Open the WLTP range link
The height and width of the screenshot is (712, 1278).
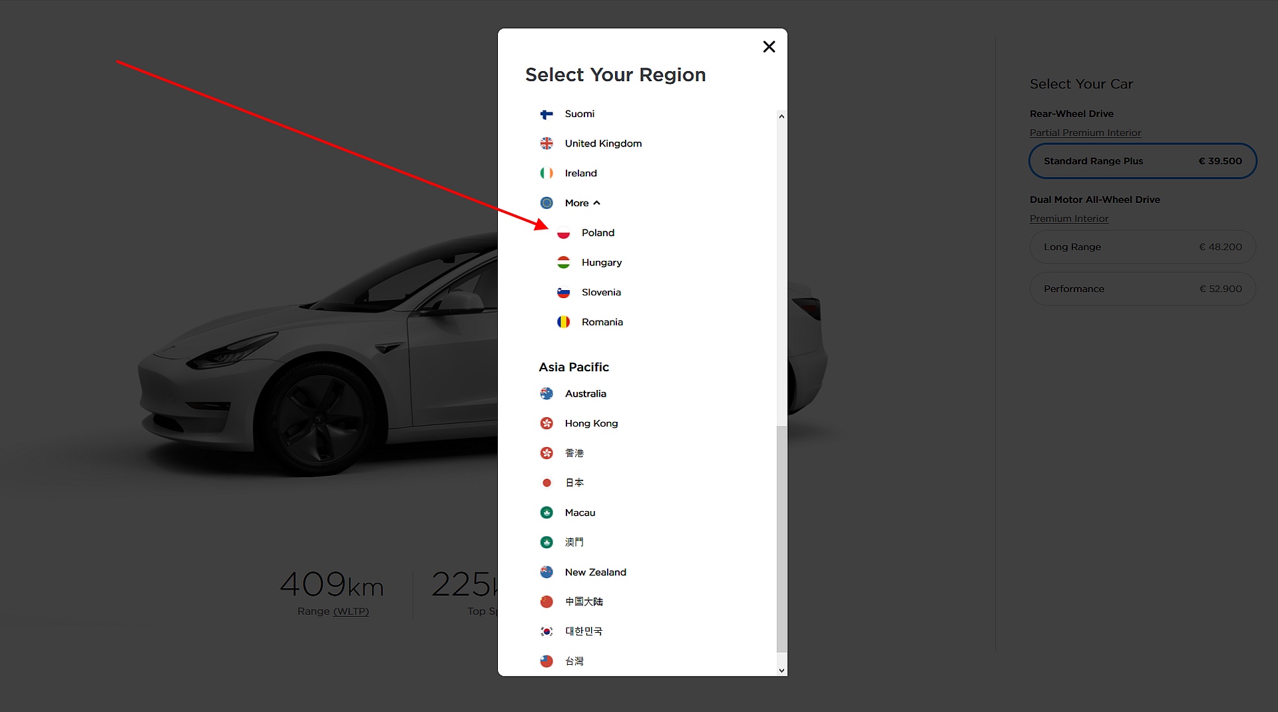pos(351,612)
